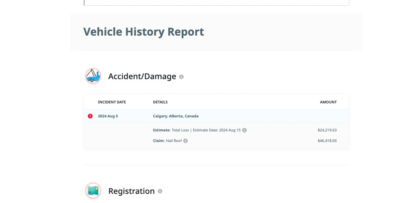
Task: Click the Accident/Damage section heading
Action: (142, 77)
